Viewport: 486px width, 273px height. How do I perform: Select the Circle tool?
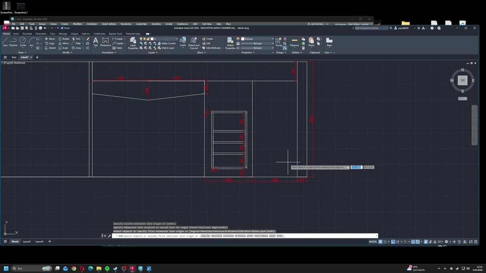23,42
